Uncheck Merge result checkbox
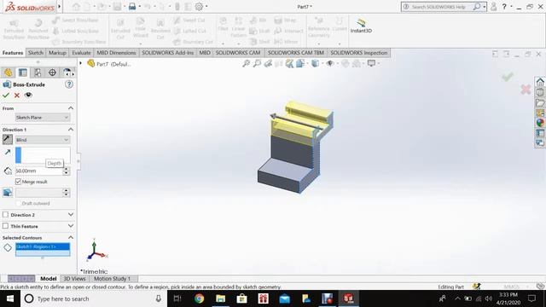 pos(18,182)
